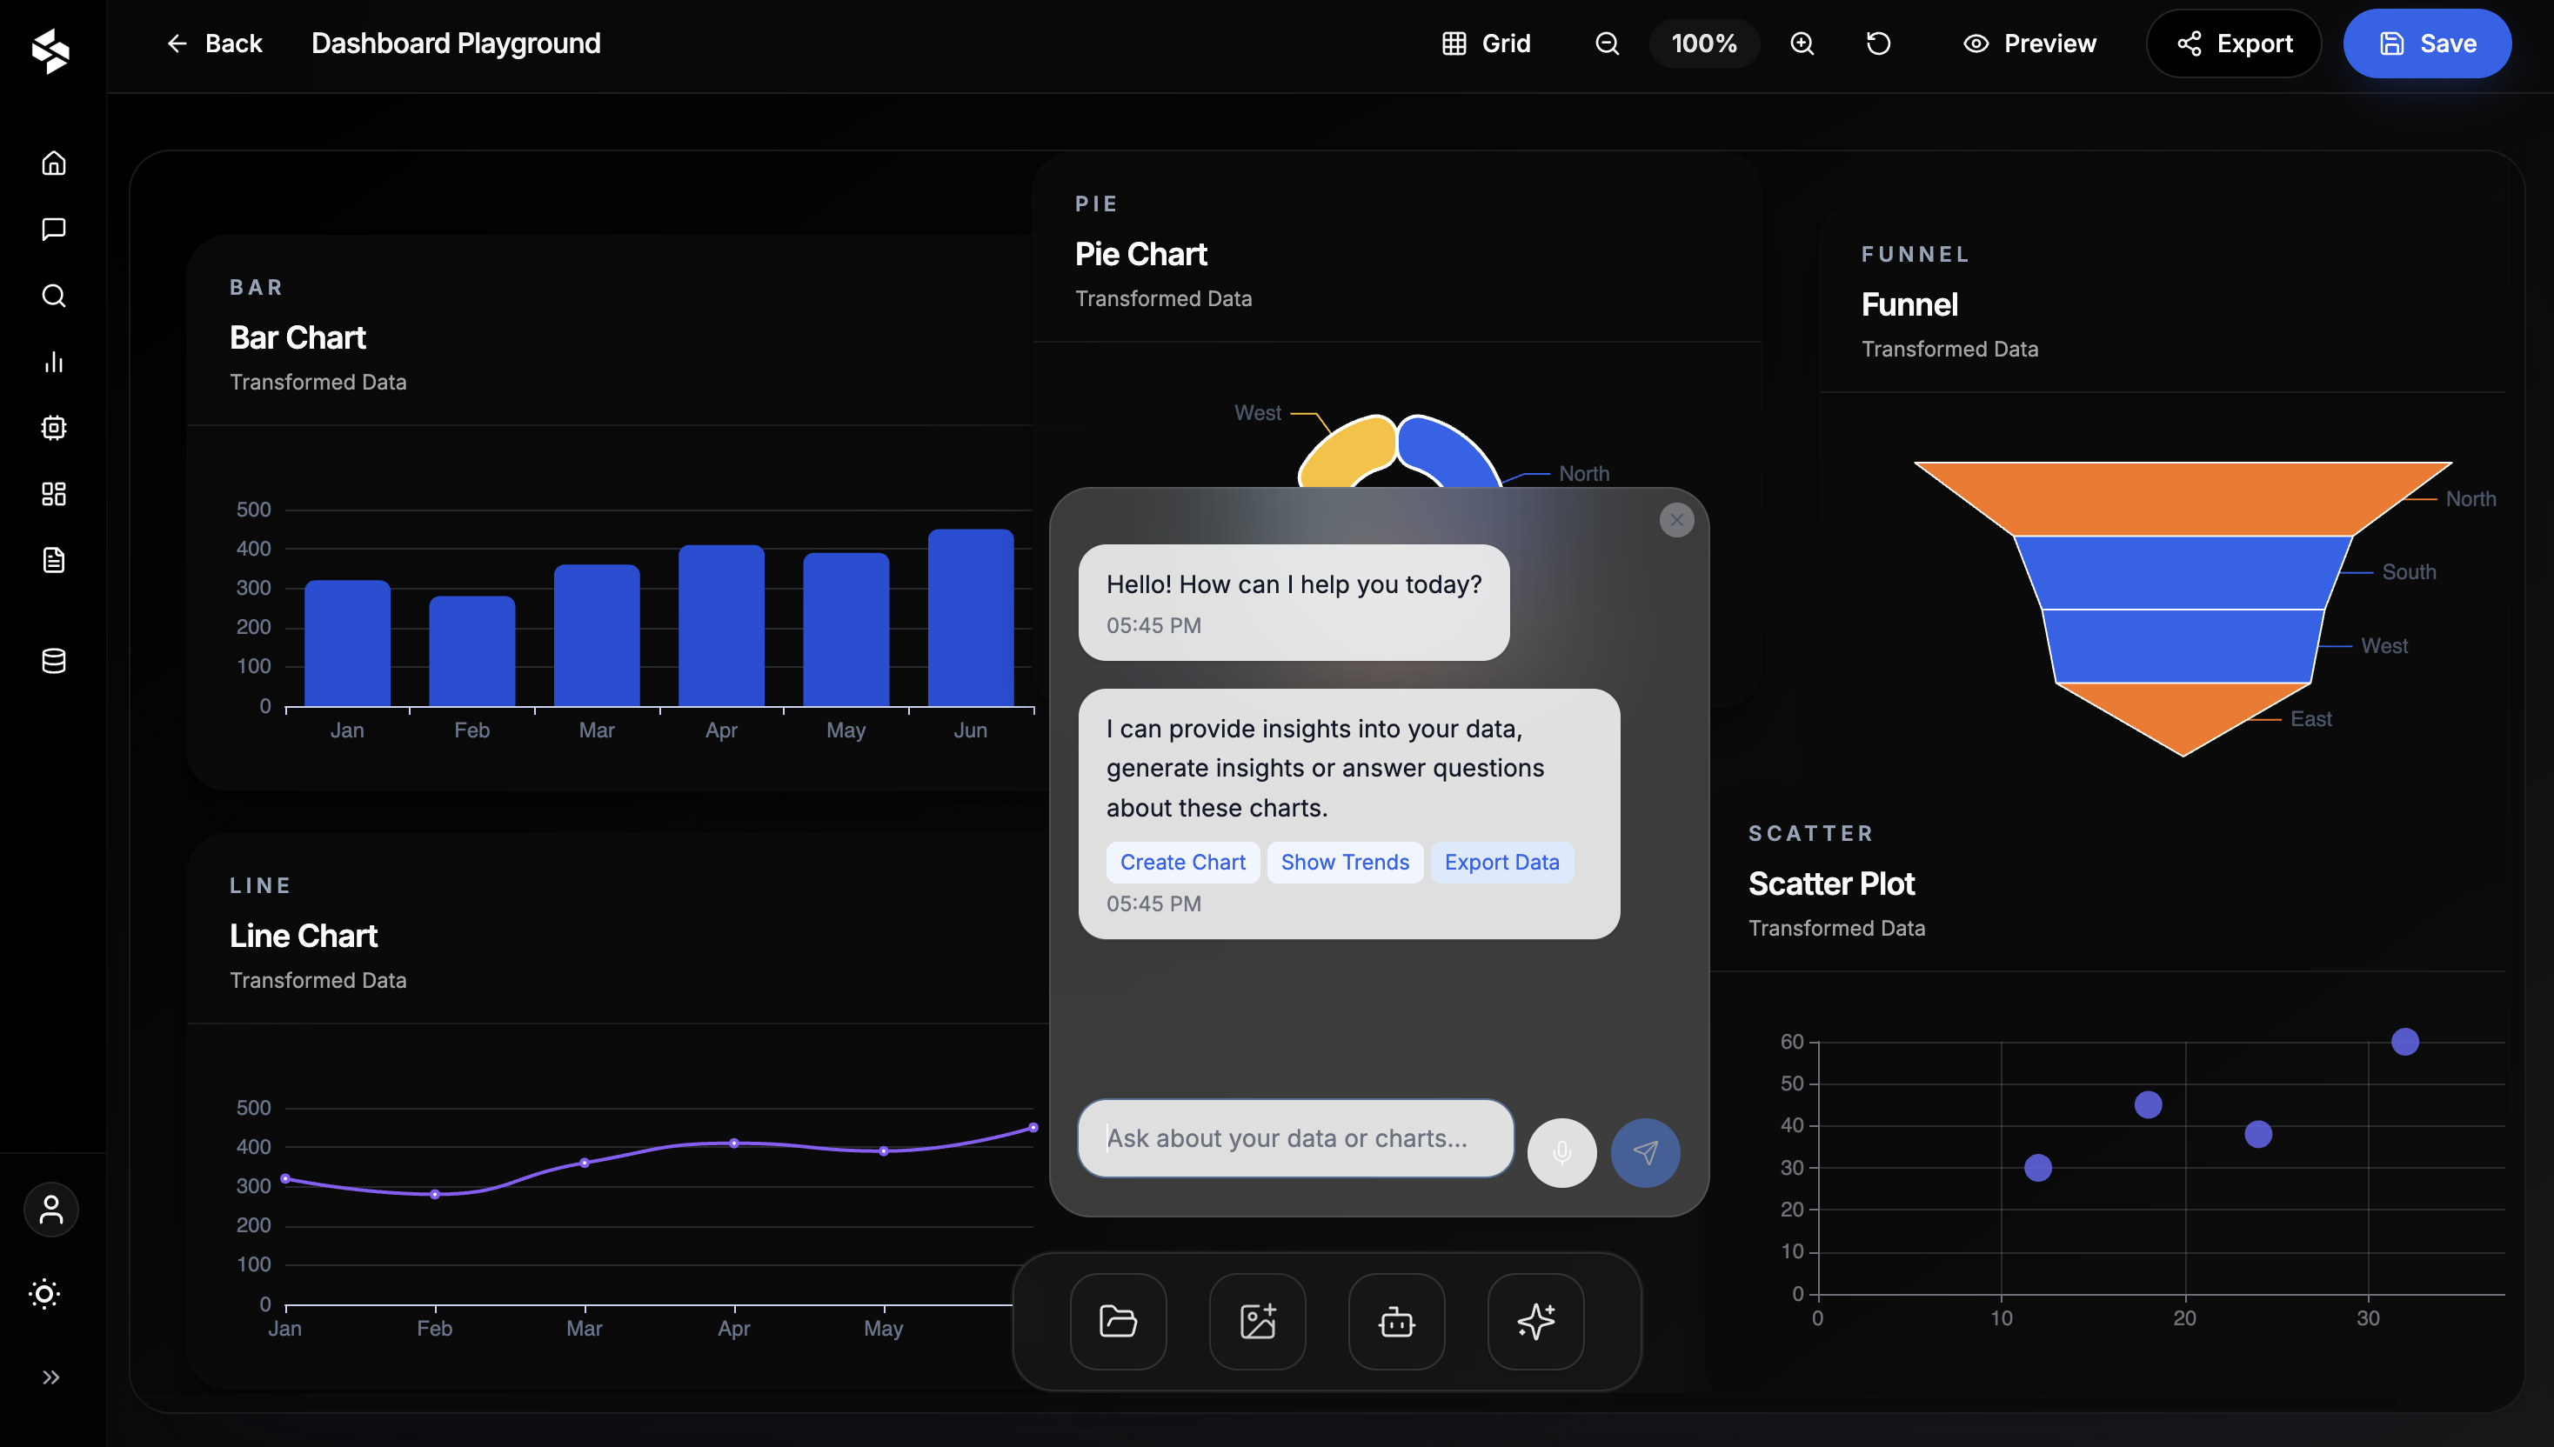
Task: Open the folder icon in bottom toolbar
Action: pos(1118,1321)
